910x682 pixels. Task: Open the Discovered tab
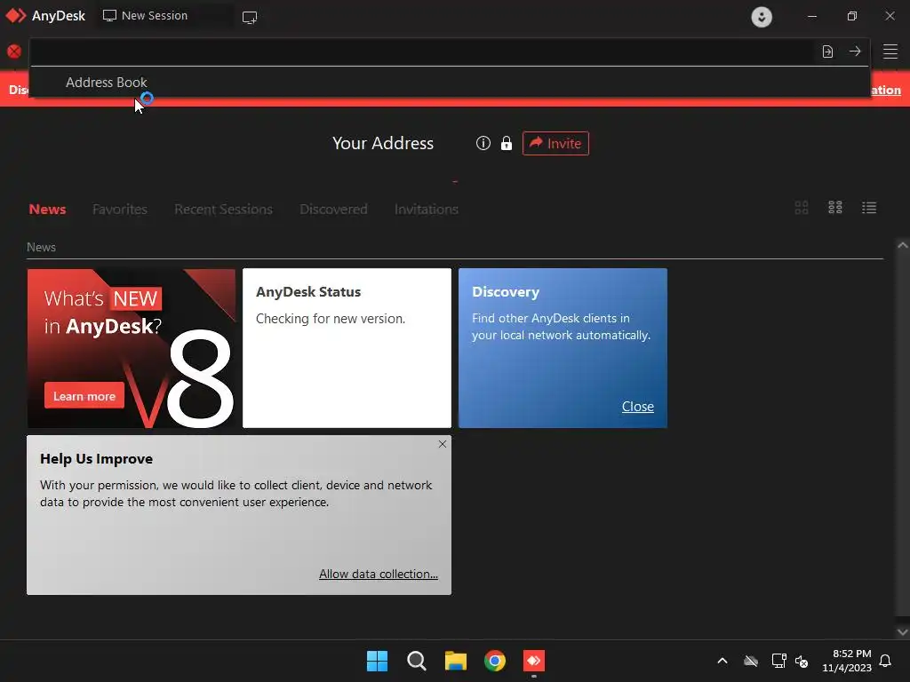(x=334, y=209)
